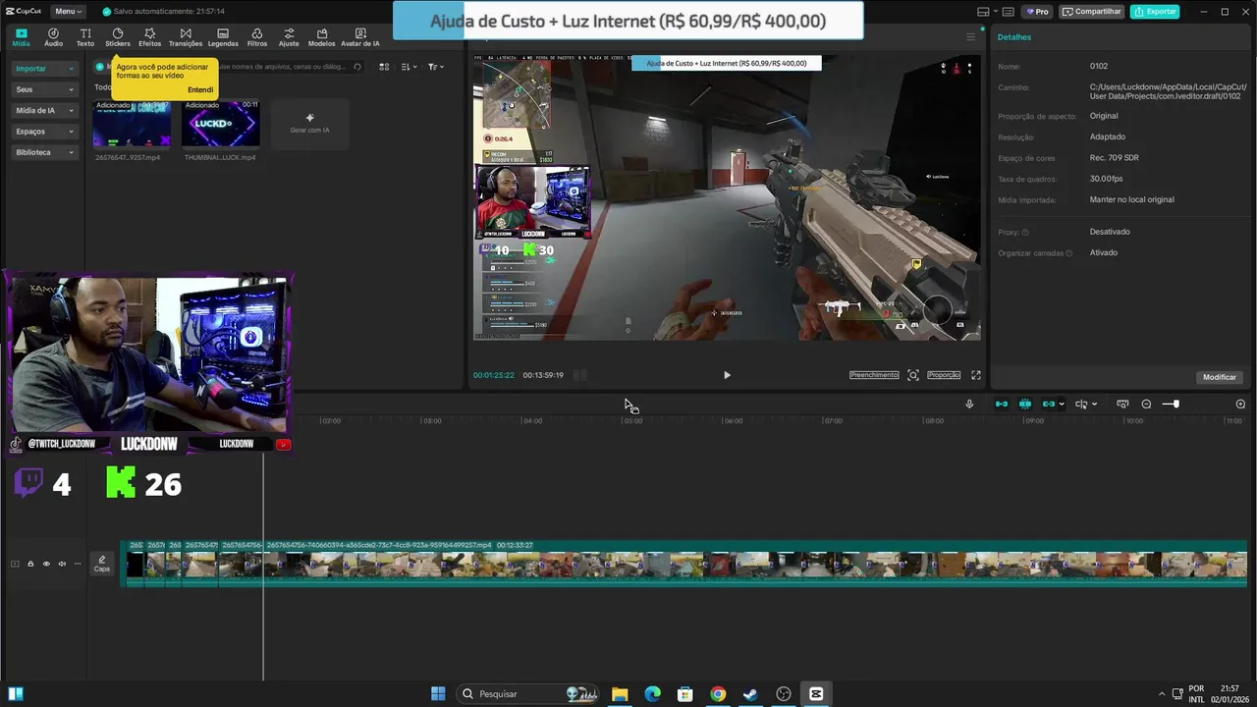This screenshot has width=1257, height=707.
Task: Toggle timeline linkage
Action: click(x=1049, y=404)
